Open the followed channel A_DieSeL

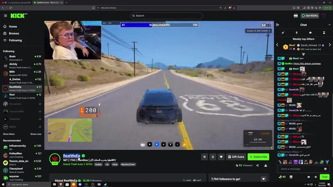[x=22, y=81]
